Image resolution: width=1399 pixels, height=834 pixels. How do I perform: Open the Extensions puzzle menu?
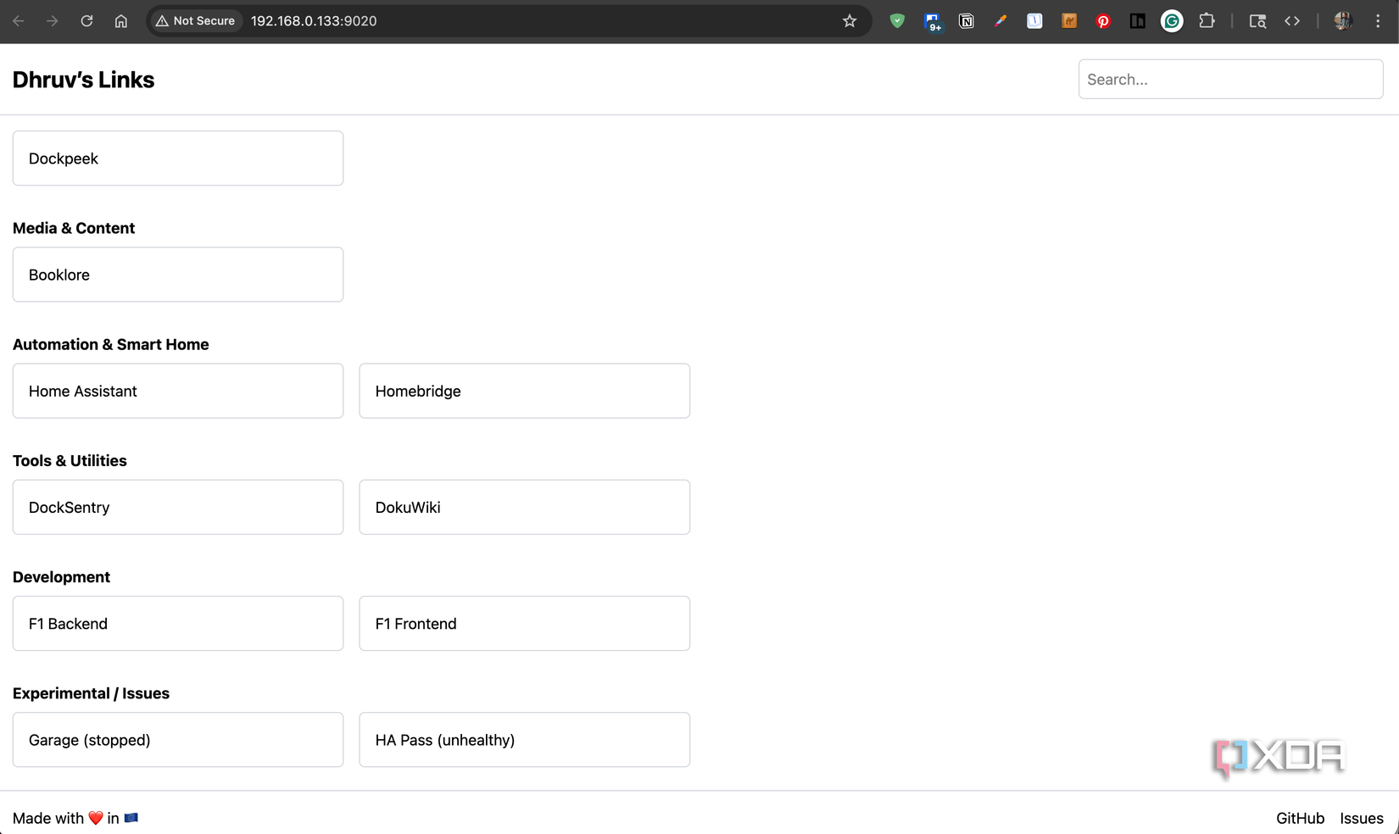tap(1207, 21)
